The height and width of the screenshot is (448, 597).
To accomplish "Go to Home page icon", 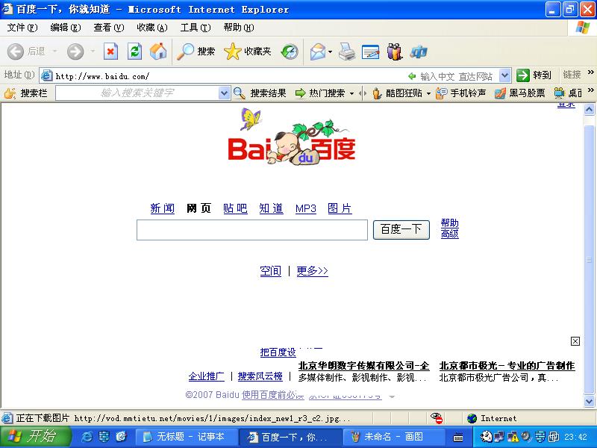I will [158, 51].
